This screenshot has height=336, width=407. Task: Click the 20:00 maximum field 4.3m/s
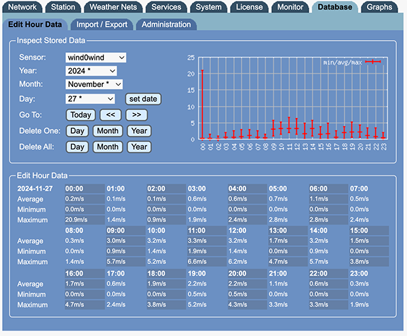pos(248,305)
